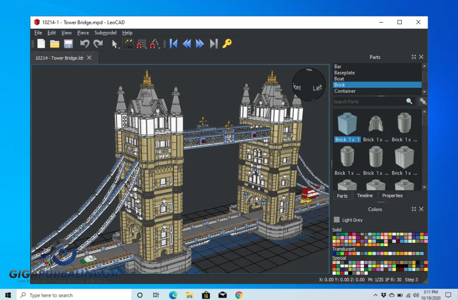Select Brick 1 x 1 thumbnail
The image size is (458, 300).
click(347, 127)
